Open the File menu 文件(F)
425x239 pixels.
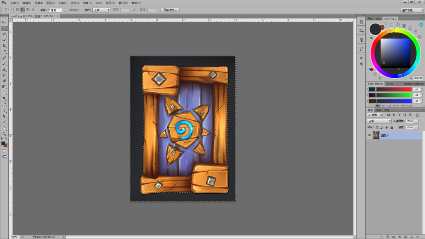[14, 3]
